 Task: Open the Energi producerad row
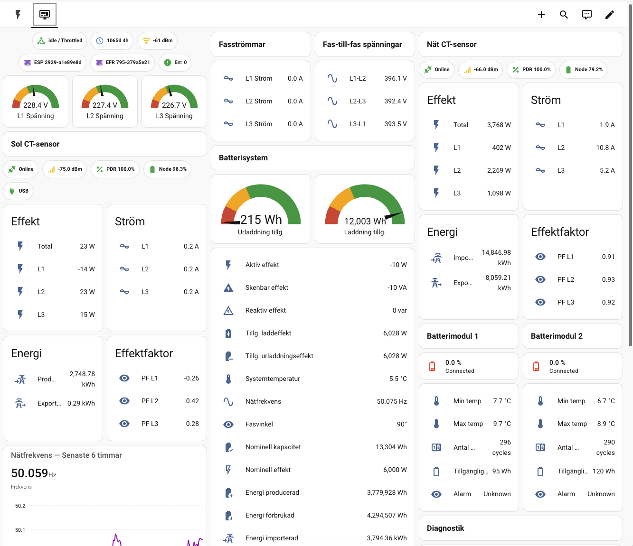click(313, 492)
